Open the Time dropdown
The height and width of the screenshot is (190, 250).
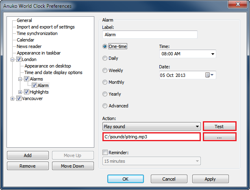[213, 54]
